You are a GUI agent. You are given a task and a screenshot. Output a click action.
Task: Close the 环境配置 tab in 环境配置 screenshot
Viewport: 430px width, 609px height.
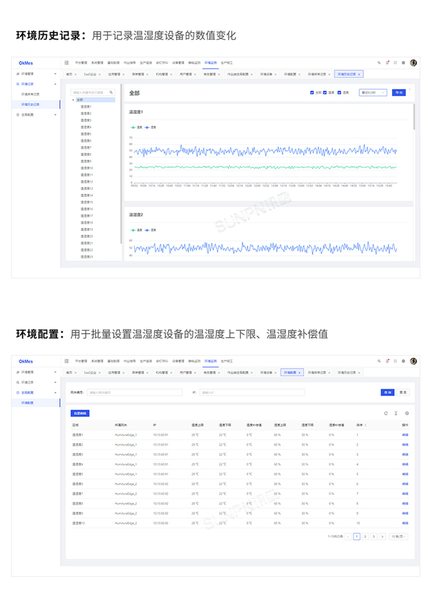point(300,372)
